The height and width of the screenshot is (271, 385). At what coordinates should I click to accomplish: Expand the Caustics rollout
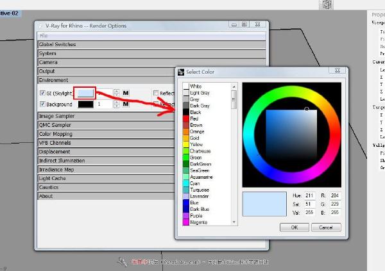[x=106, y=187]
